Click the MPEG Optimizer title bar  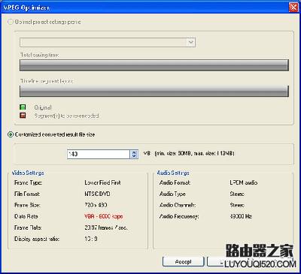[x=144, y=8]
